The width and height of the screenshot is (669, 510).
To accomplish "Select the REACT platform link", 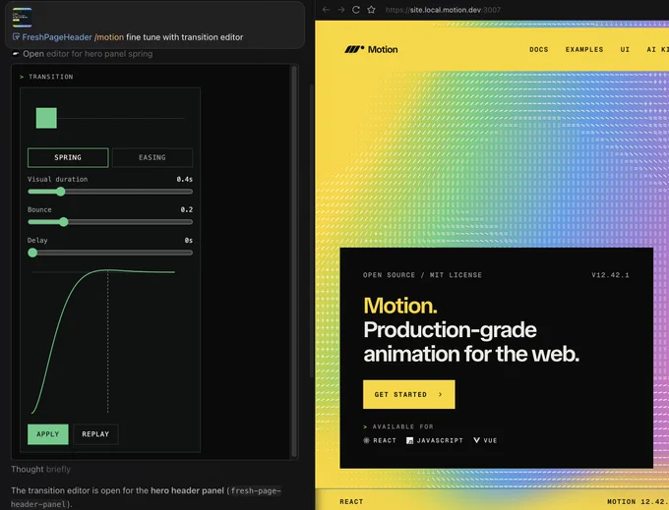I will pos(380,440).
